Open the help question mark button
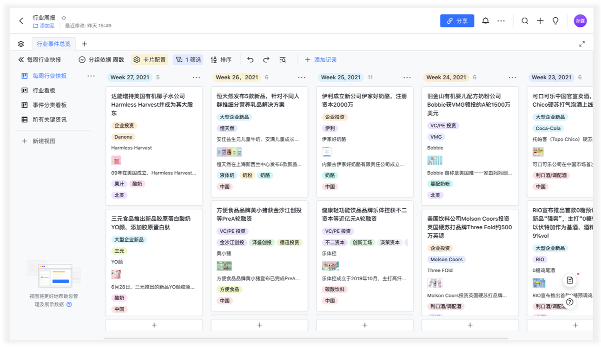Screen dimensions: 601x347 [x=569, y=302]
